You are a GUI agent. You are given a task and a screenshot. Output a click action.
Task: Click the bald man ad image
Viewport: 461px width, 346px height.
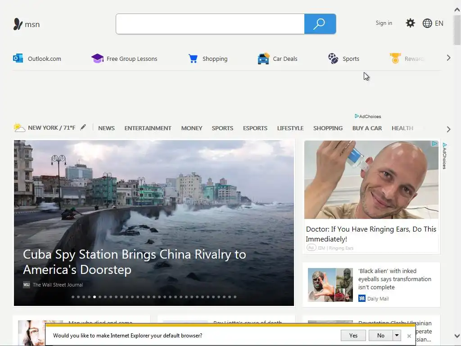click(x=371, y=179)
